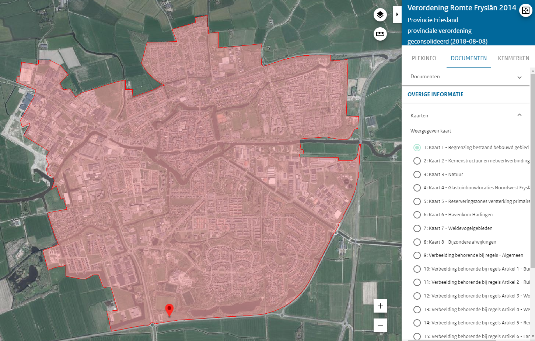Select Kaart 3 - Natuur radio button
This screenshot has height=341, width=535.
[417, 175]
